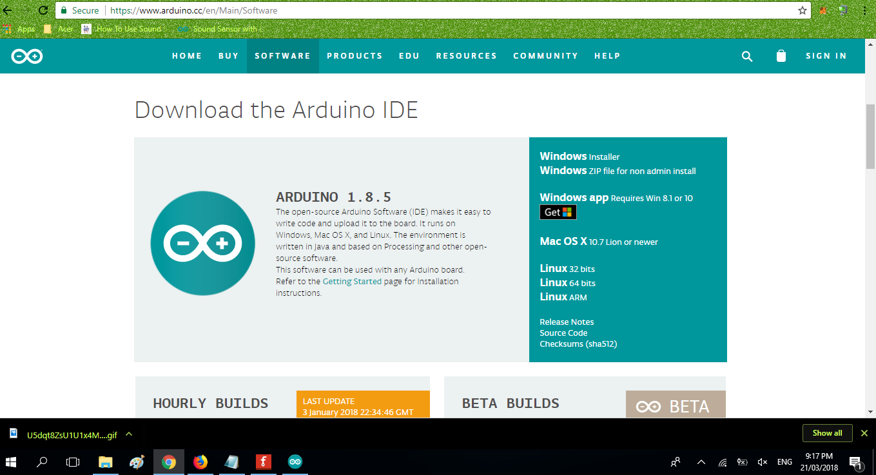
Task: Follow the Getting Started link
Action: coord(352,282)
